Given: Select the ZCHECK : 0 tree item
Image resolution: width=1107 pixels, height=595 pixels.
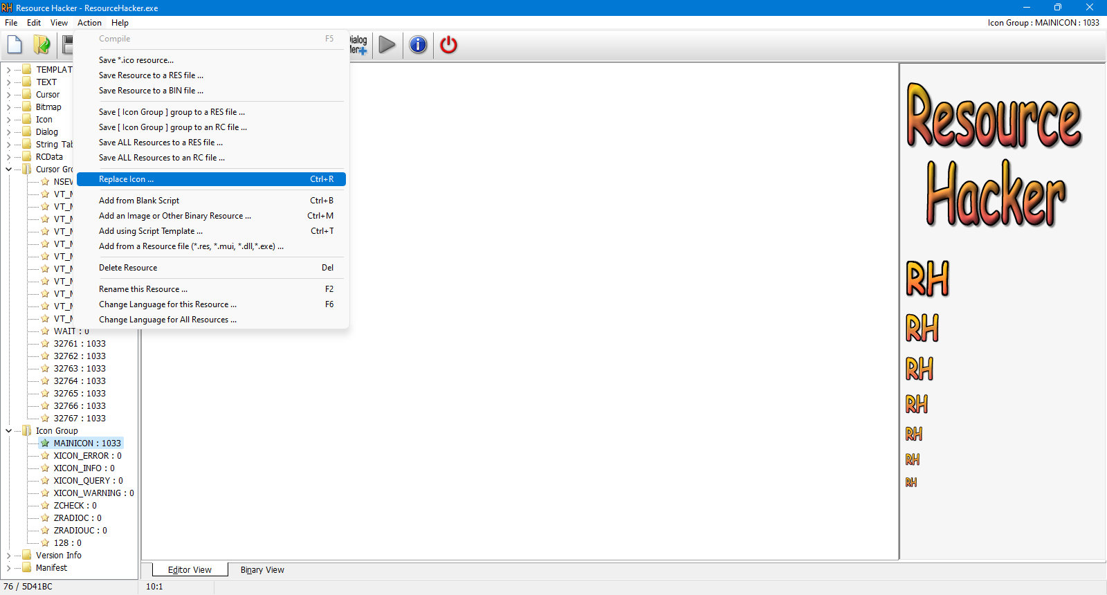Looking at the screenshot, I should (75, 506).
